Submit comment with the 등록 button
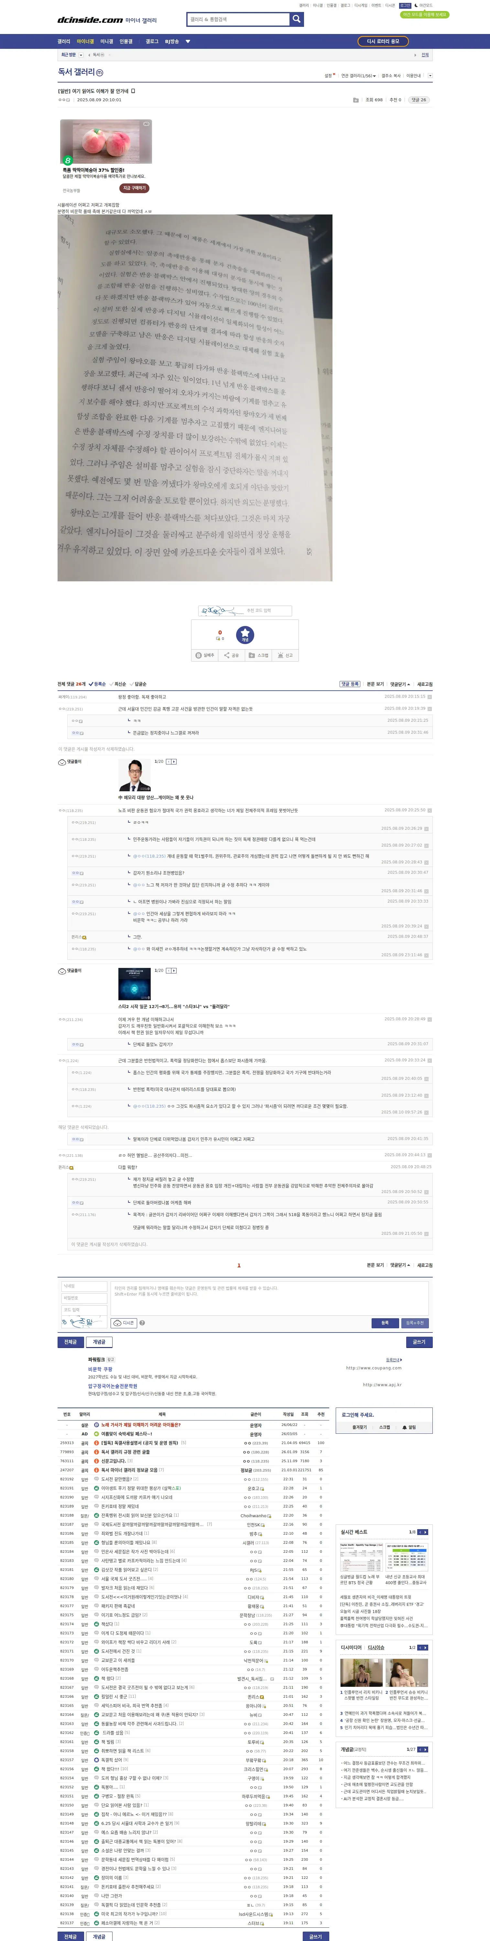This screenshot has width=490, height=1941. coord(385,1323)
